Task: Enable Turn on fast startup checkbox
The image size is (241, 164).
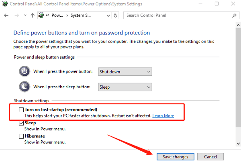Action: click(21, 109)
